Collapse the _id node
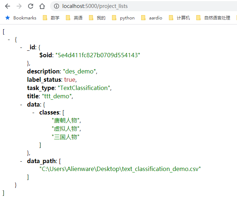This screenshot has width=237, height=198. [x=21, y=47]
